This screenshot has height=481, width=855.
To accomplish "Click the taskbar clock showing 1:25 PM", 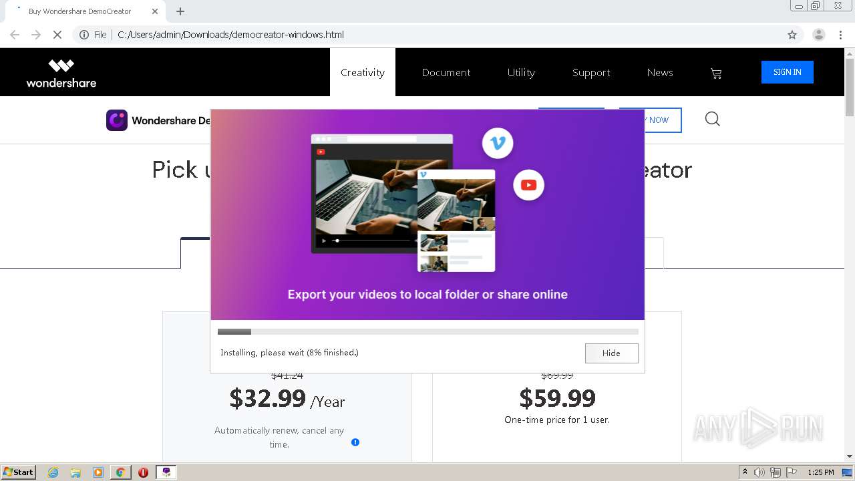I will tap(821, 472).
